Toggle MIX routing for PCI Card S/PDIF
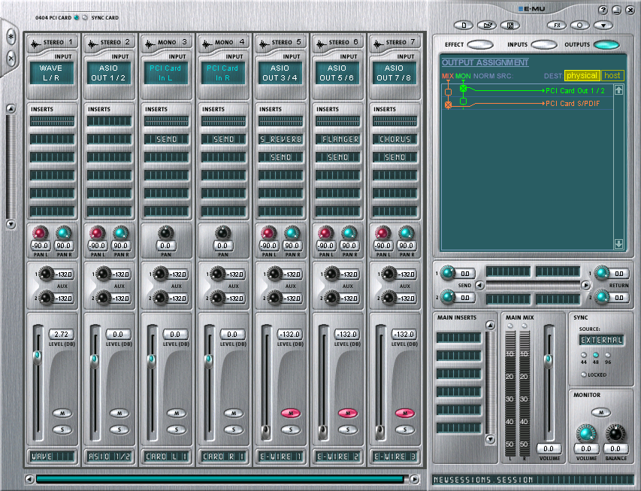 [448, 105]
